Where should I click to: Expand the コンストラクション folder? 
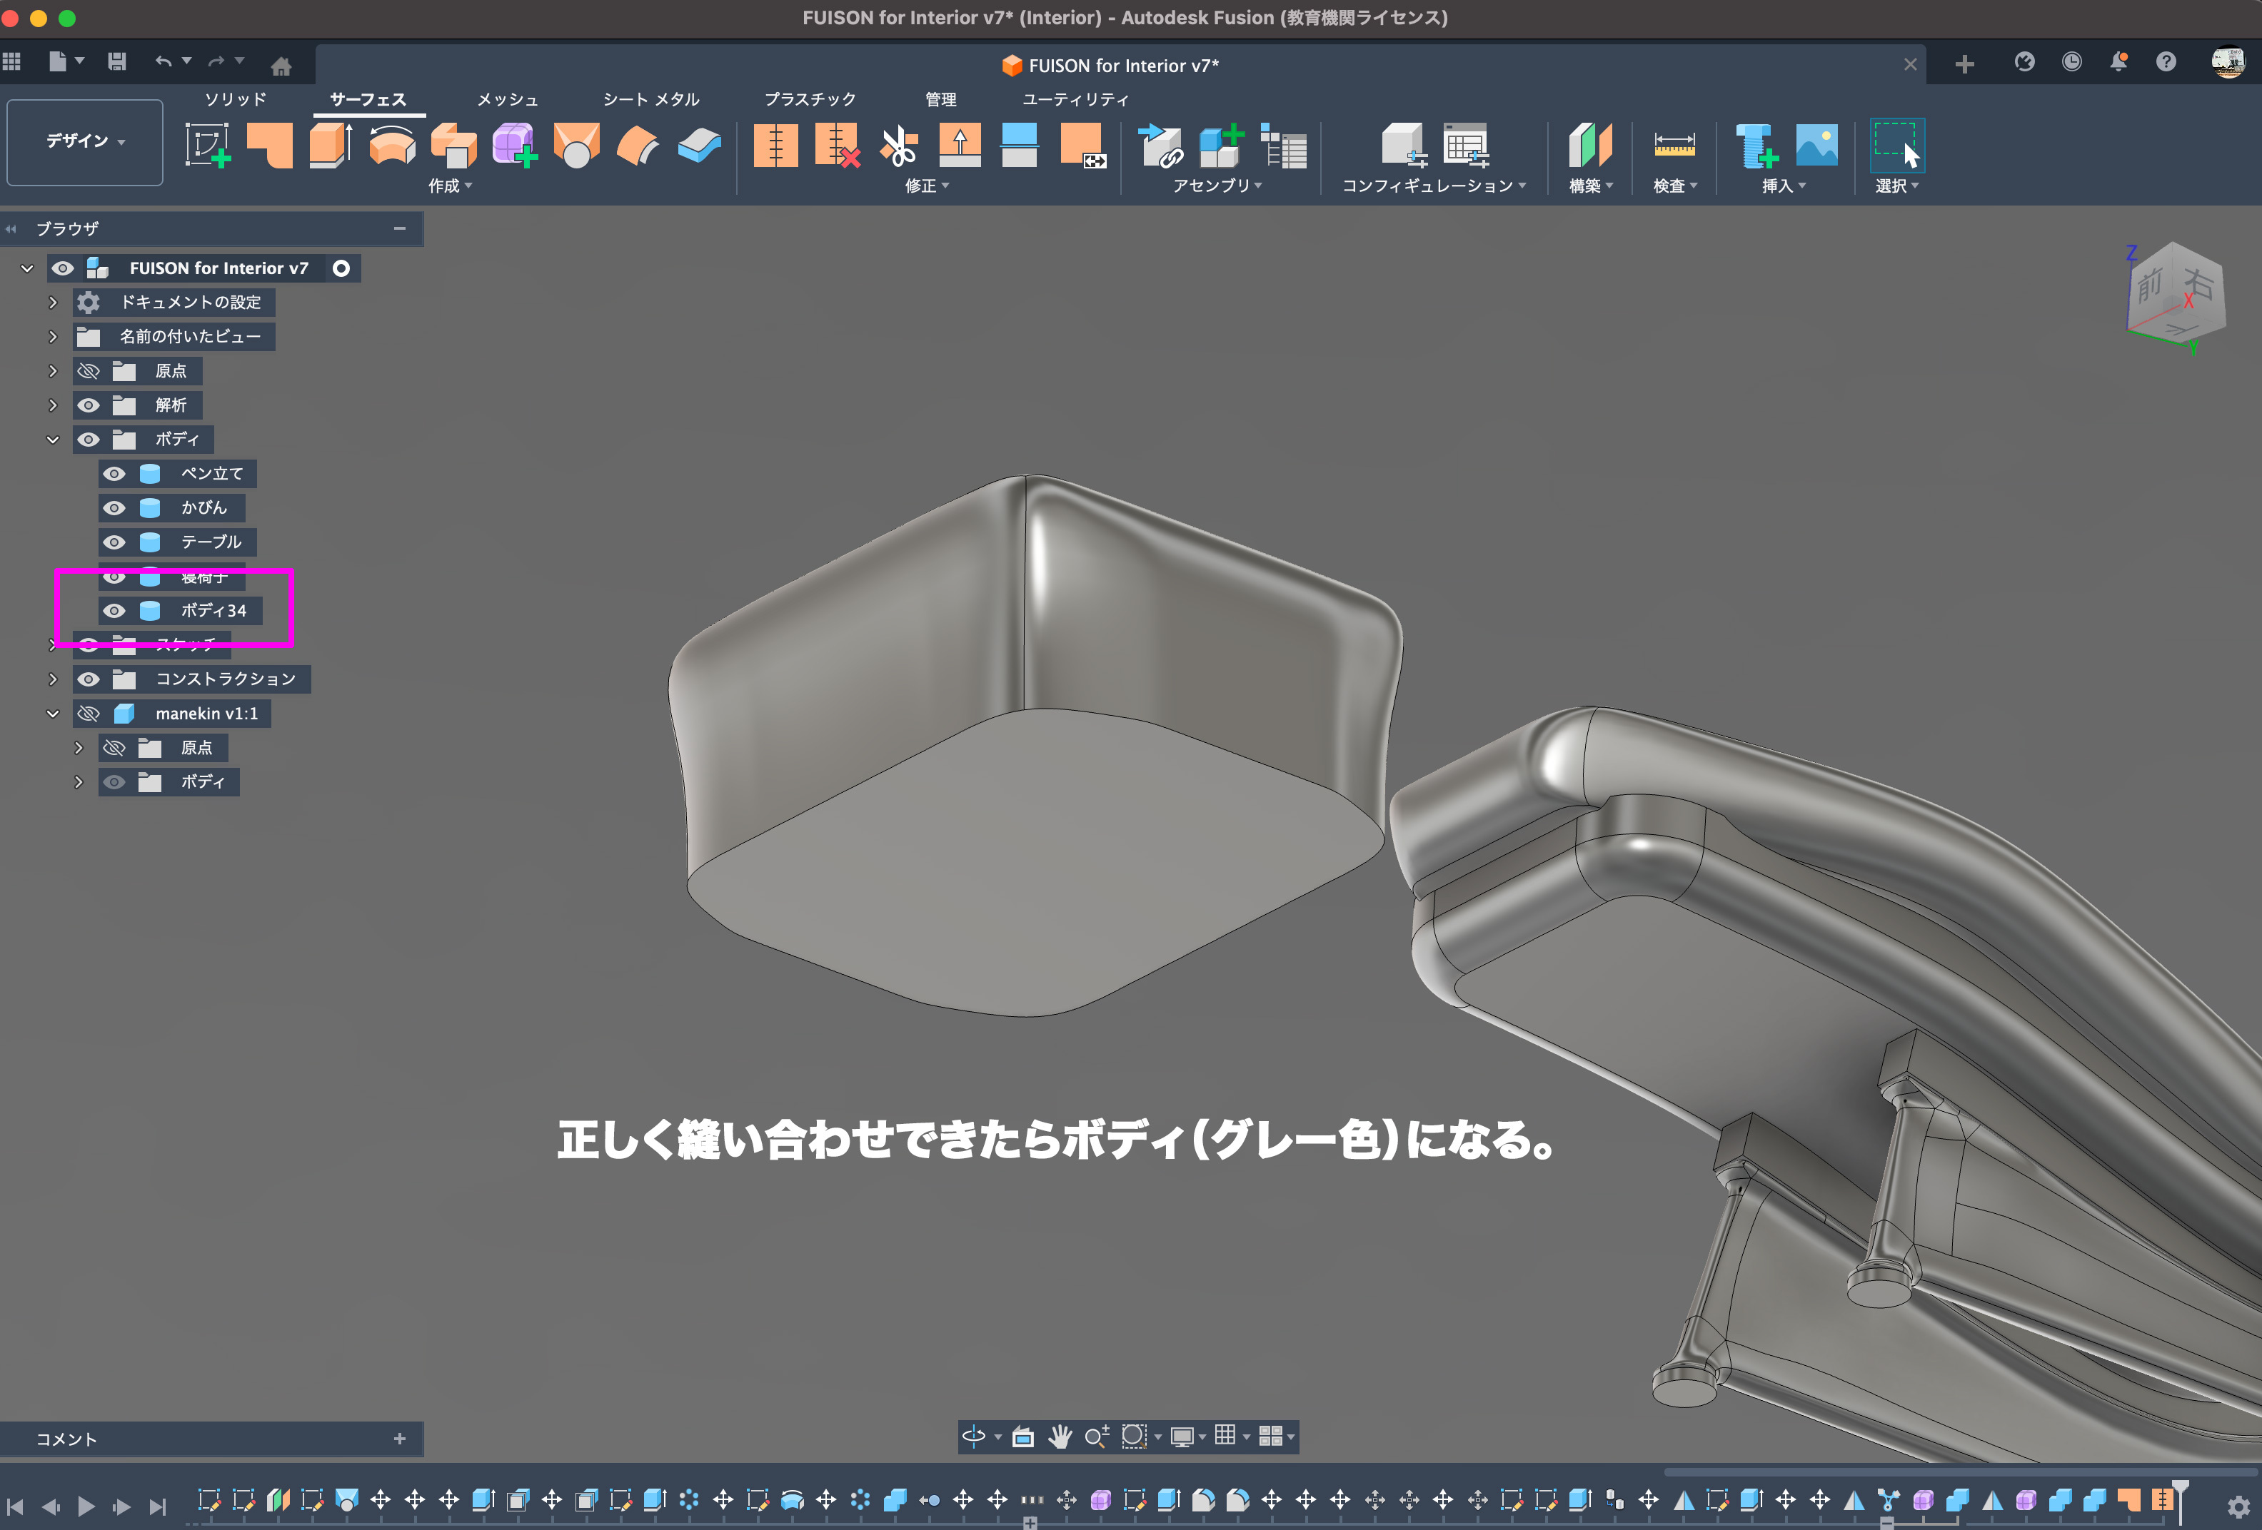(x=53, y=679)
